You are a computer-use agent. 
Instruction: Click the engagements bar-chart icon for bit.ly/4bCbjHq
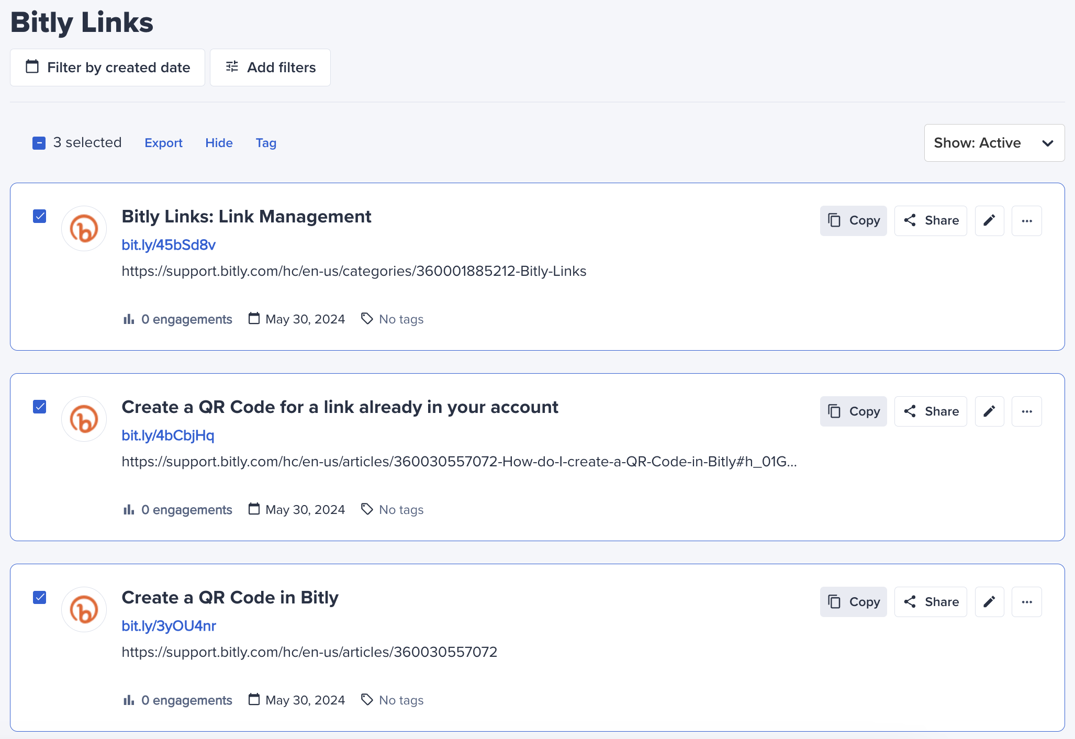(129, 510)
